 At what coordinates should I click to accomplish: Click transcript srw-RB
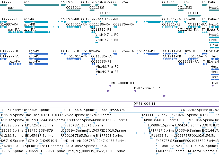click(x=189, y=19)
